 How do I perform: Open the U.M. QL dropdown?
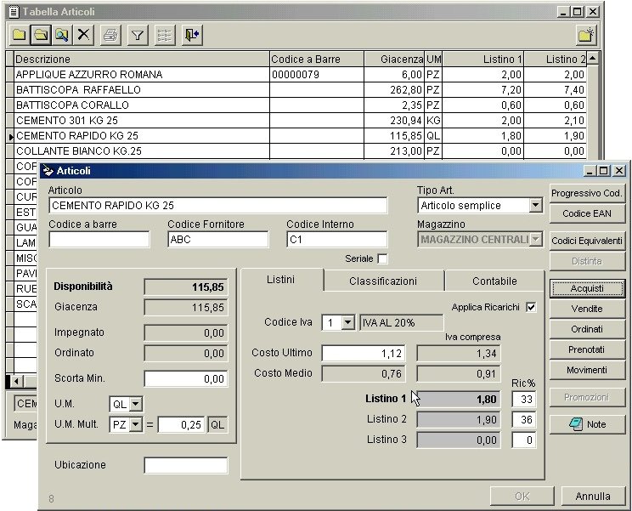point(135,404)
